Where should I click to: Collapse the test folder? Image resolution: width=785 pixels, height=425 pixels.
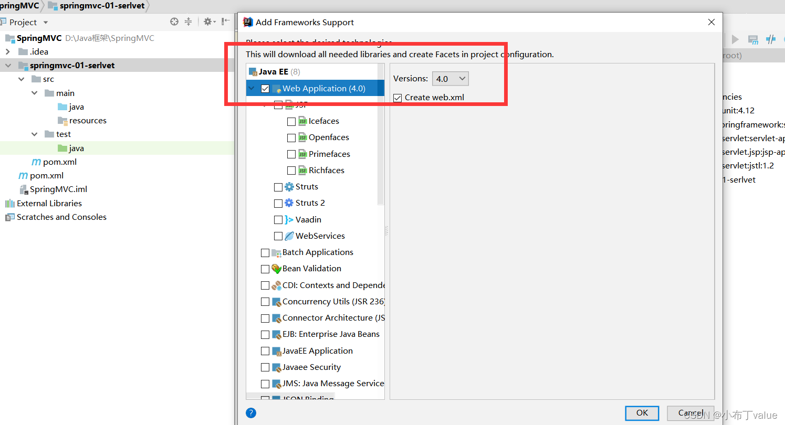(x=35, y=134)
